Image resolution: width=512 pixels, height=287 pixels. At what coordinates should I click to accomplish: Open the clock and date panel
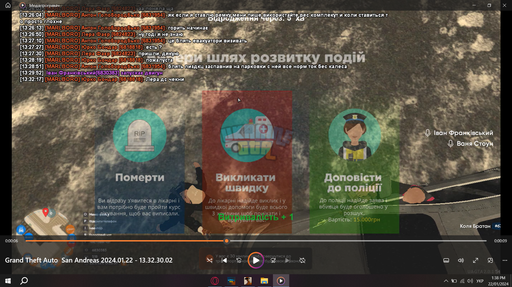(498, 281)
